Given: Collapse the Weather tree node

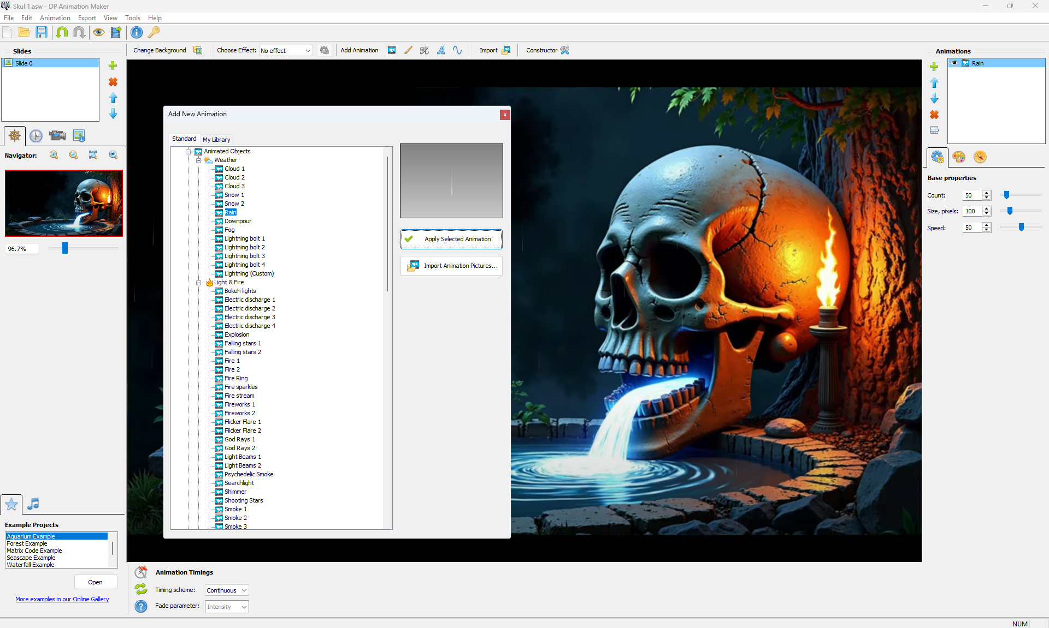Looking at the screenshot, I should click(x=199, y=160).
